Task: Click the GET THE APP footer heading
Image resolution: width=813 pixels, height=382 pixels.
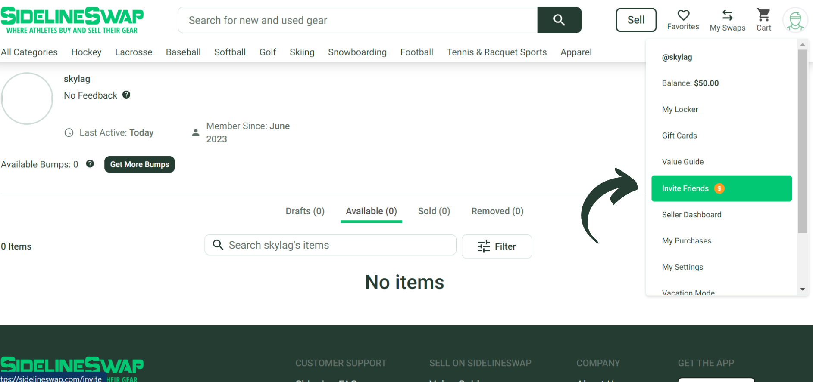Action: (x=706, y=363)
